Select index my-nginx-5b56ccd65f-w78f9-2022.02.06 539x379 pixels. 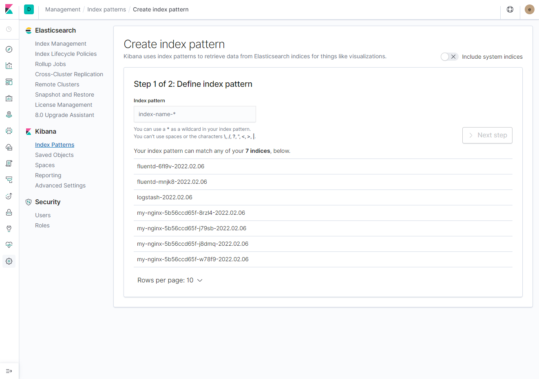coord(323,259)
